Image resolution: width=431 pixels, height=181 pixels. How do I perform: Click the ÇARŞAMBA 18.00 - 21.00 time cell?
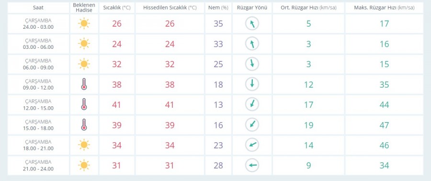coord(38,145)
